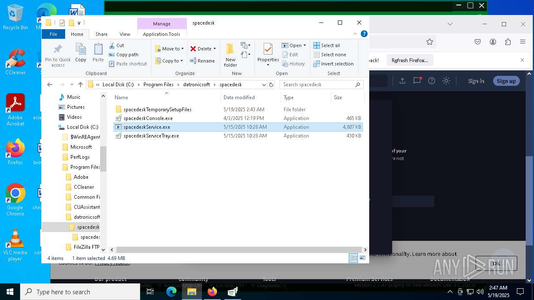Select Videos in navigation pane
This screenshot has width=534, height=300.
[x=74, y=117]
